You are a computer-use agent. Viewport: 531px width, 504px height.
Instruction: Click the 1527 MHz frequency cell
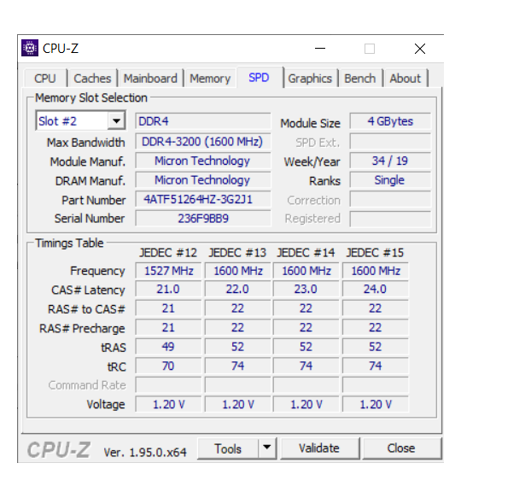tap(168, 271)
